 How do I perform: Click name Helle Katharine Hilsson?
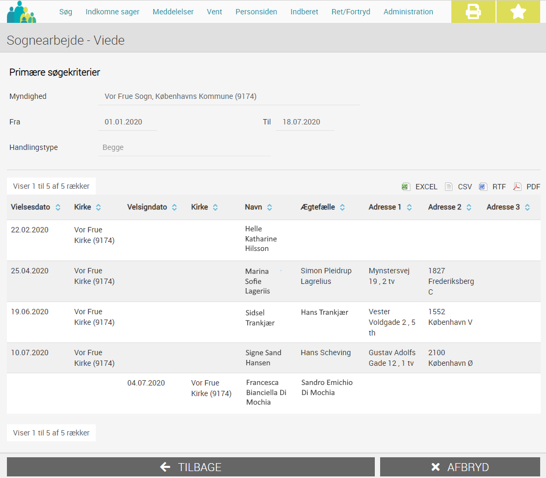coord(261,239)
